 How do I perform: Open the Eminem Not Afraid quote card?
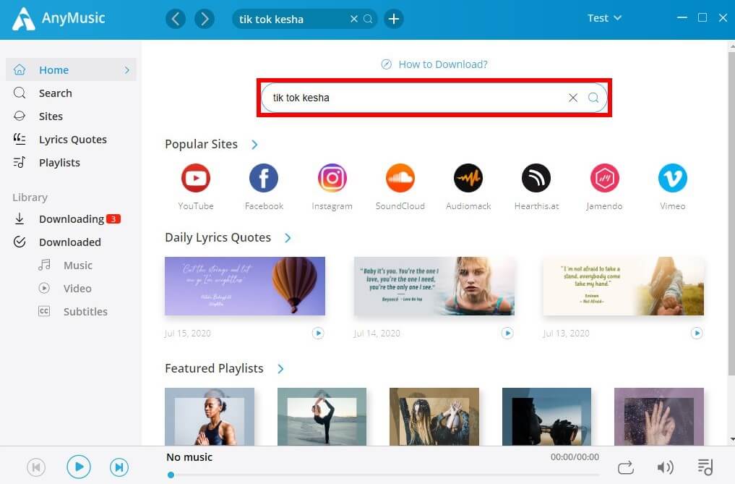[624, 286]
